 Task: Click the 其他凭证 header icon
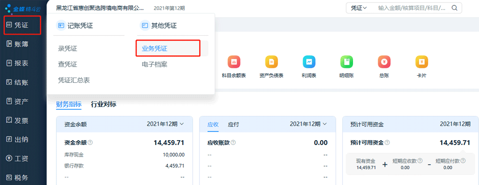point(144,26)
